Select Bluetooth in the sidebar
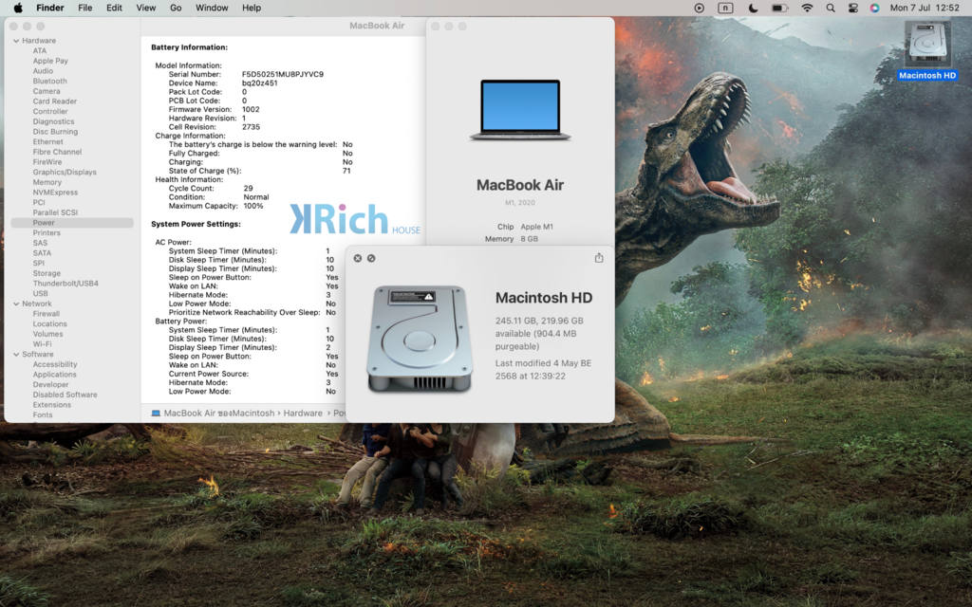The image size is (972, 607). pyautogui.click(x=49, y=82)
